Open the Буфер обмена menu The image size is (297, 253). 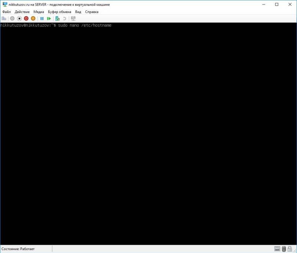pos(60,11)
